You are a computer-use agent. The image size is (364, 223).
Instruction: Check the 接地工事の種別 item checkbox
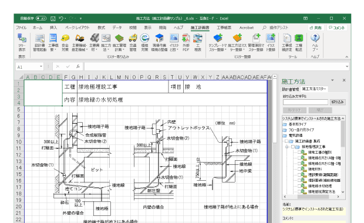(299, 152)
